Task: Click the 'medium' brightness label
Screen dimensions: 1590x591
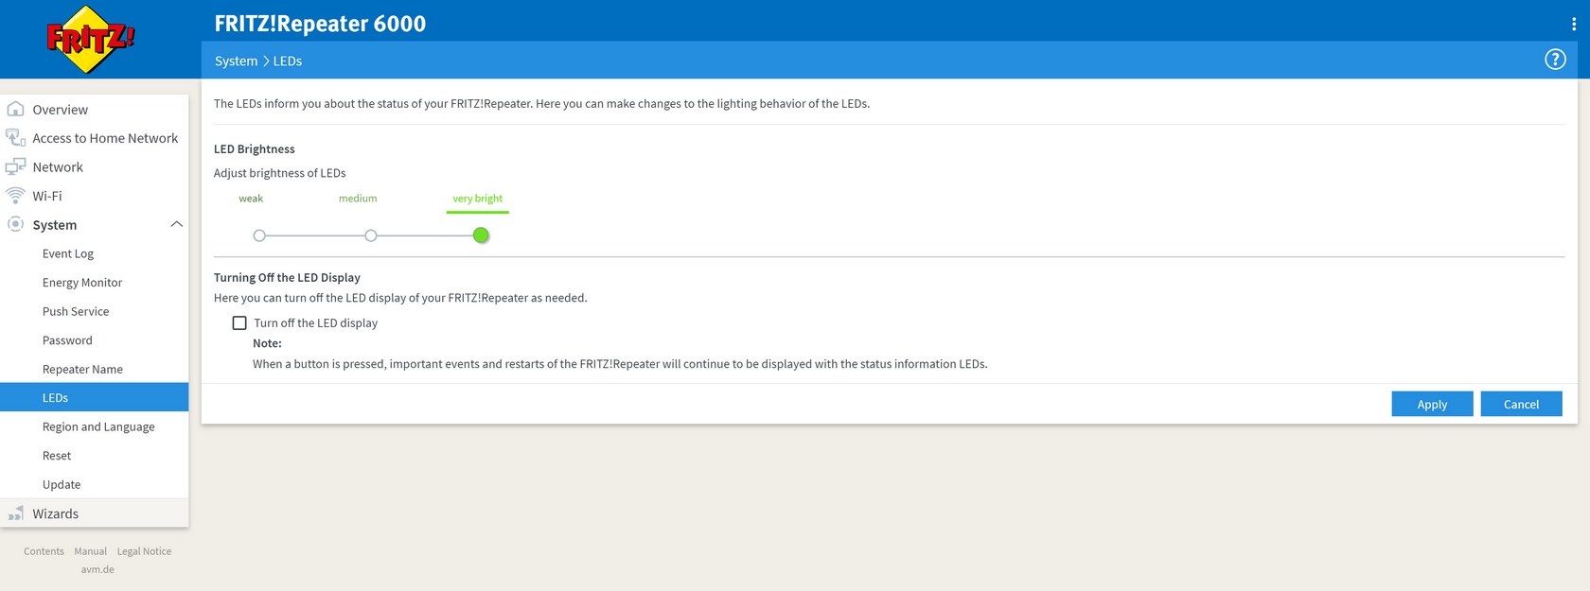Action: click(x=358, y=199)
